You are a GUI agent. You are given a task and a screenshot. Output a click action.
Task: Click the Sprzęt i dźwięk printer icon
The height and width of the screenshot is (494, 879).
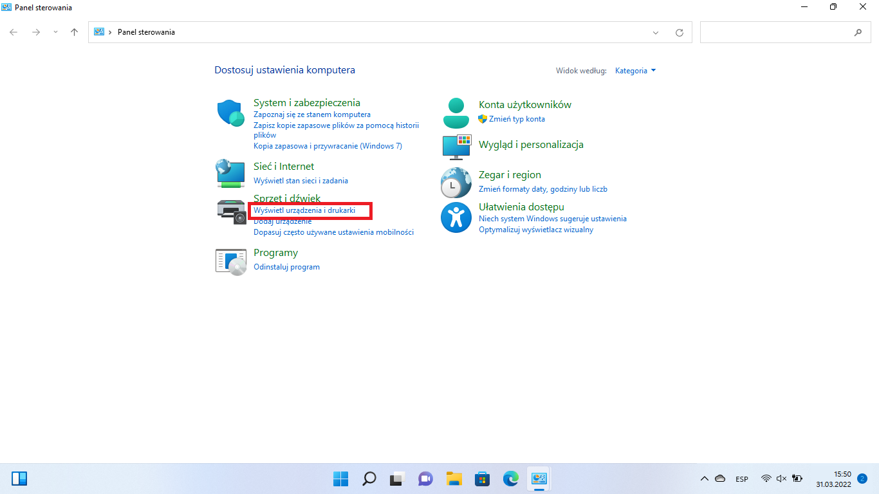(x=231, y=211)
